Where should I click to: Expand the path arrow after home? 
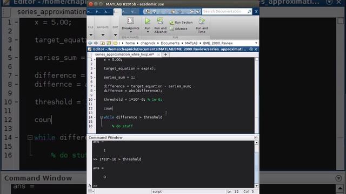tap(137, 43)
